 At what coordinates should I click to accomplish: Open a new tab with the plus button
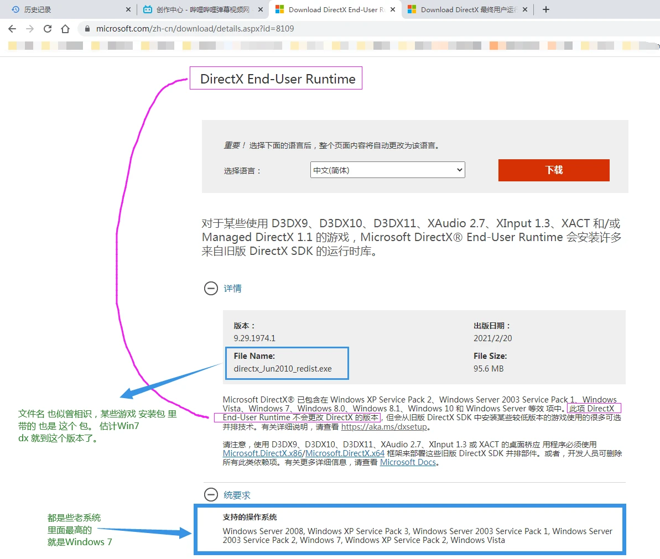(546, 9)
